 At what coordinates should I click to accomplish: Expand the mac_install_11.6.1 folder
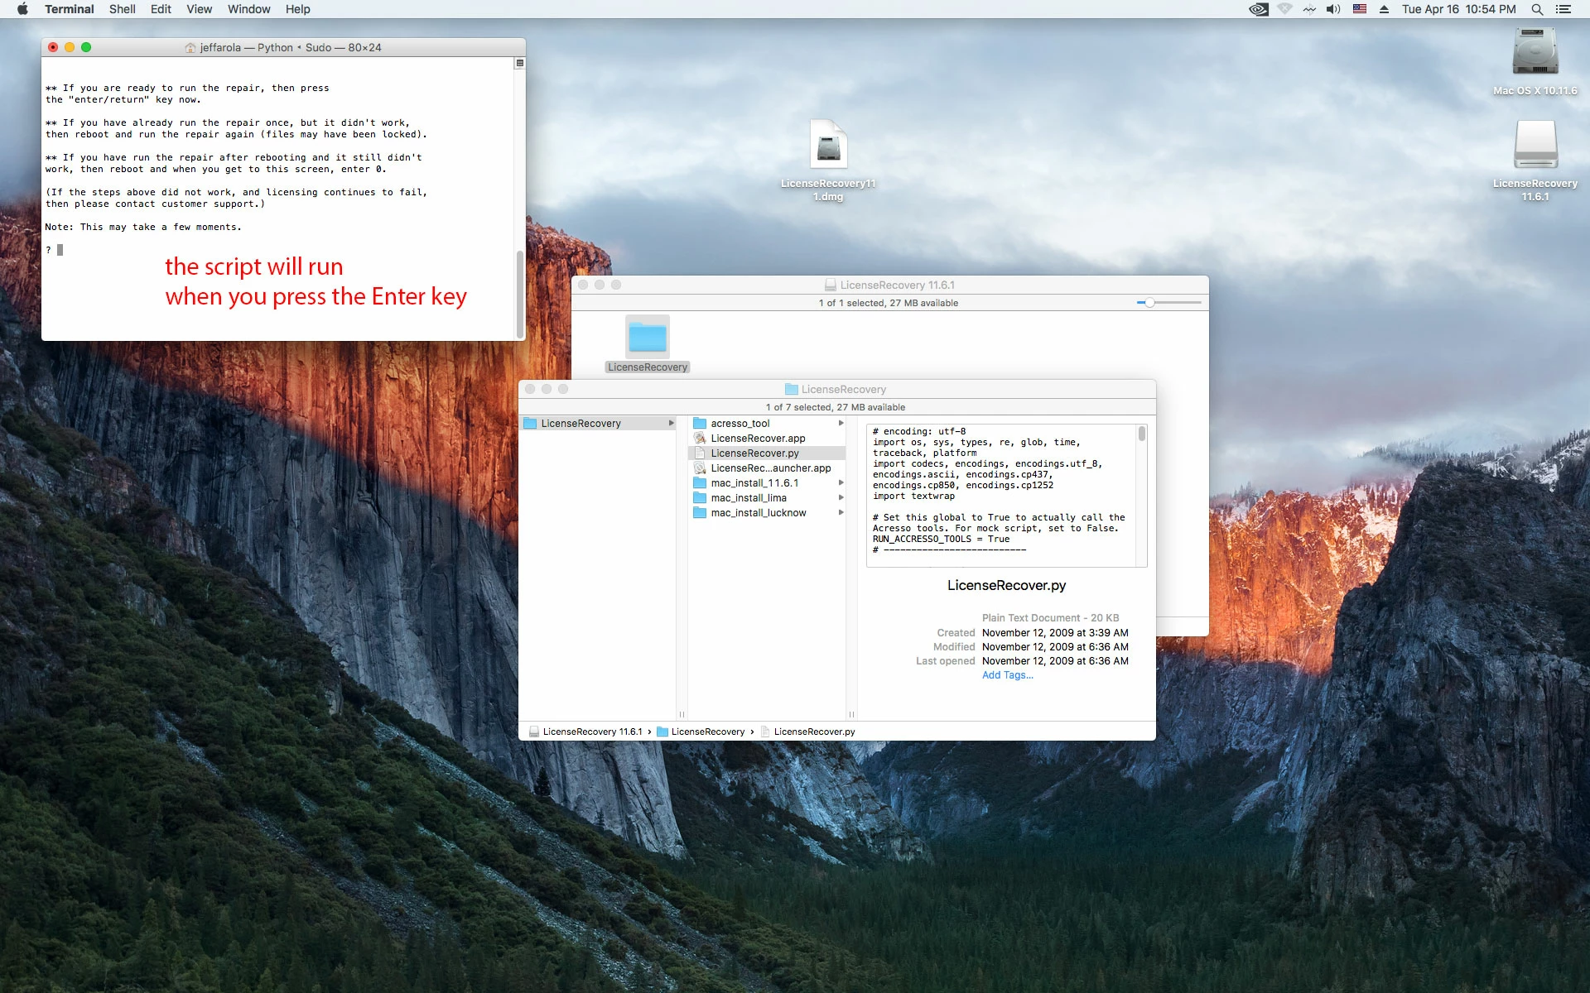841,483
